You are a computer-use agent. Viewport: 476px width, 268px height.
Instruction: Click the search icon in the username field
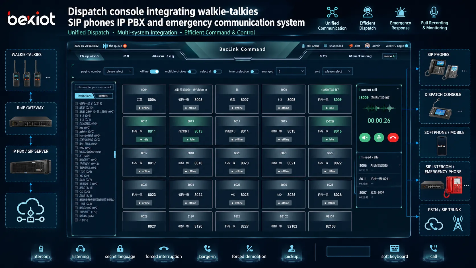tap(110, 87)
